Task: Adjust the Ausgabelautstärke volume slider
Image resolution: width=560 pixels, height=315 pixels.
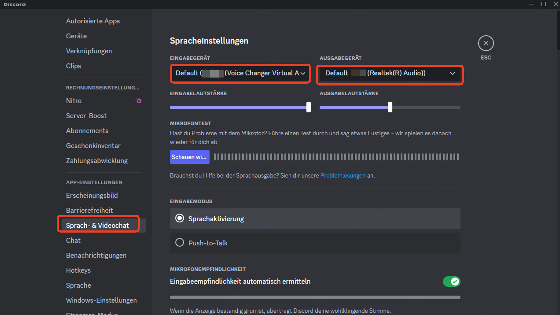Action: click(x=389, y=107)
